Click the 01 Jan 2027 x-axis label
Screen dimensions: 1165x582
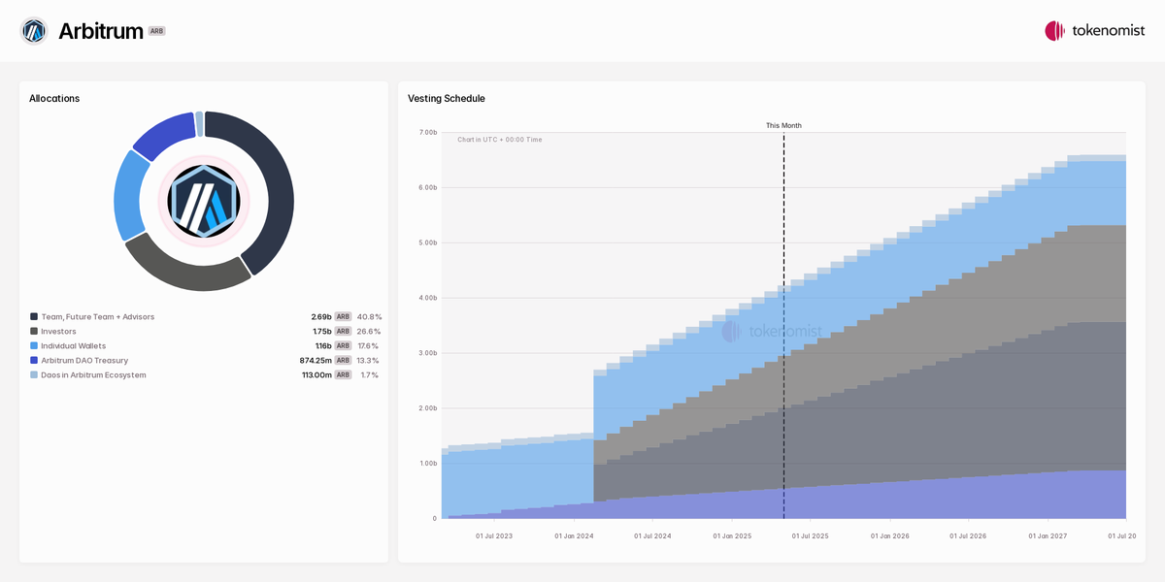pyautogui.click(x=1048, y=535)
